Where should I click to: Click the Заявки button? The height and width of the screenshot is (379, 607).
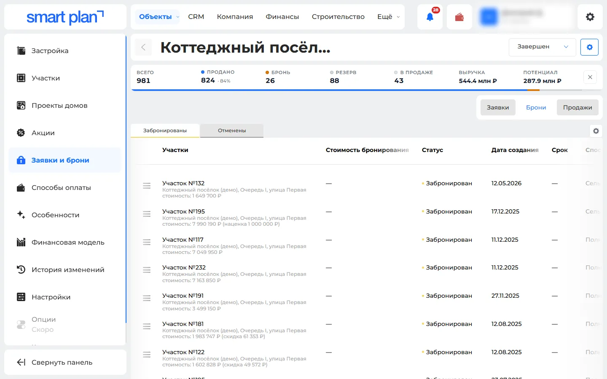click(498, 107)
